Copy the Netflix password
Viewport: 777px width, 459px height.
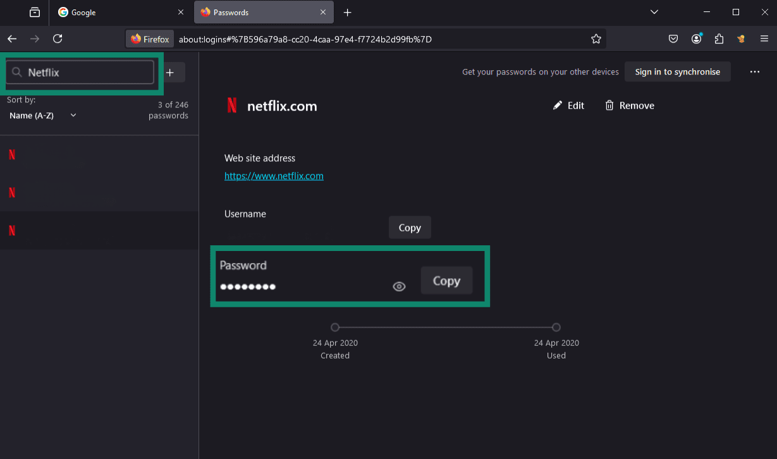(446, 281)
